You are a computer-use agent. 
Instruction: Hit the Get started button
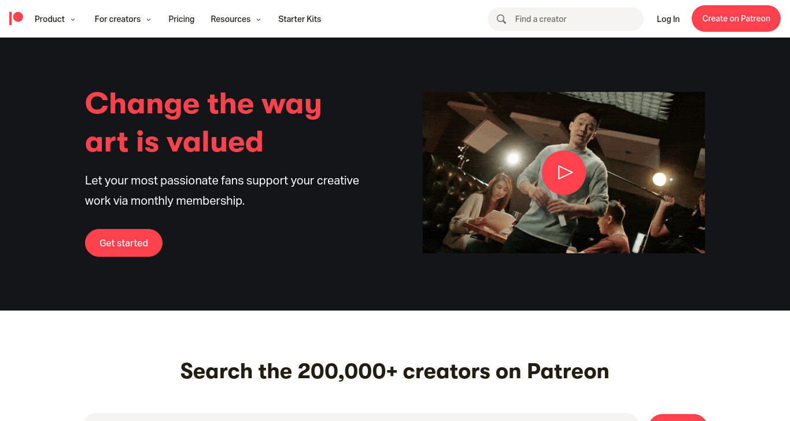pos(124,243)
